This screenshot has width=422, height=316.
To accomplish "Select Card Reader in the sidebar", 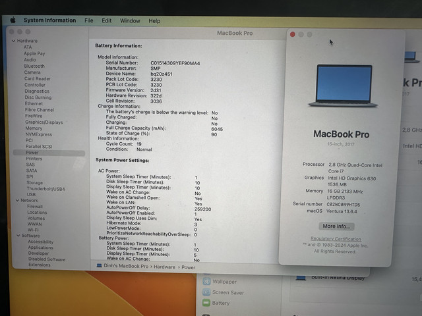I will point(38,78).
